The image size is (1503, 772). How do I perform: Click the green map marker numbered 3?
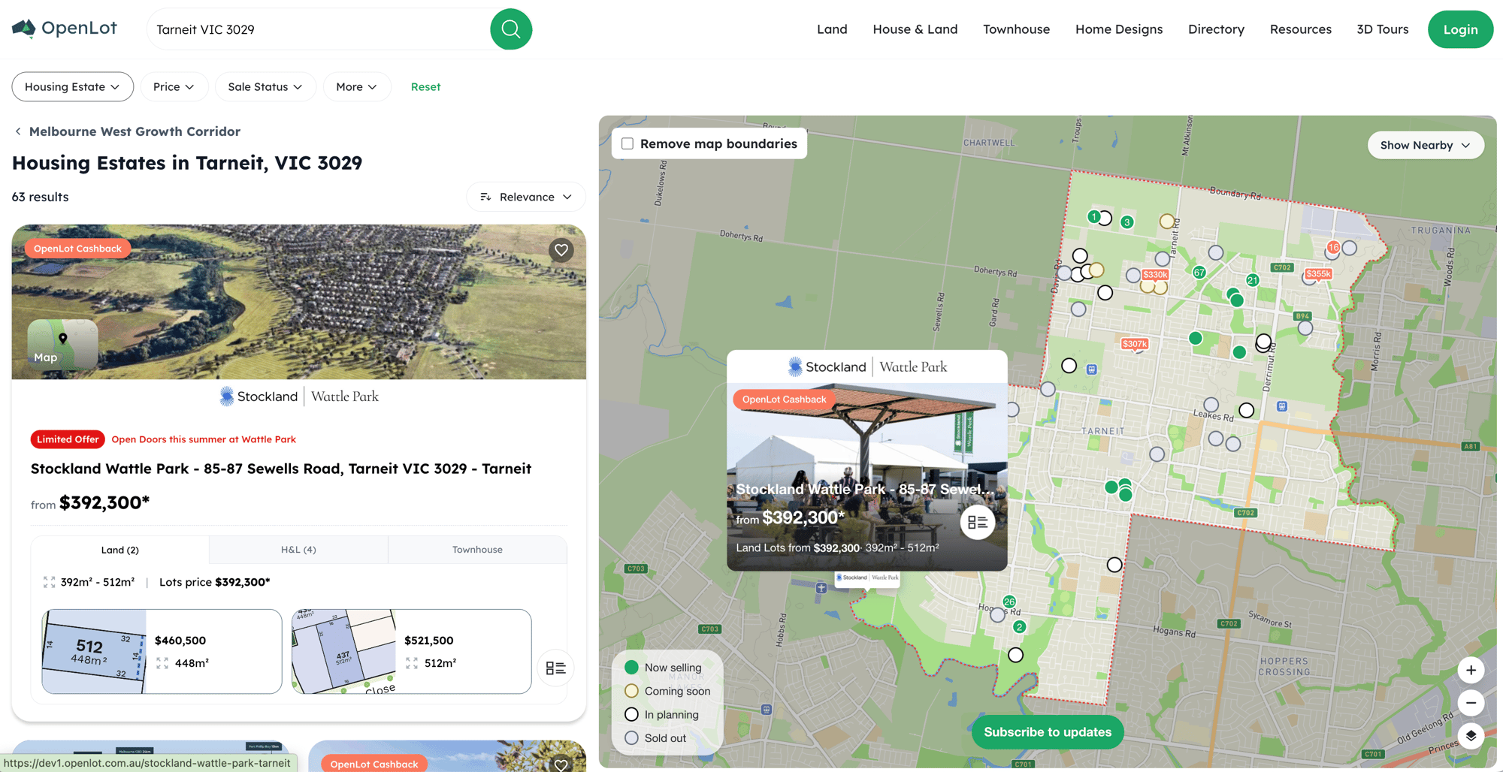(1126, 222)
